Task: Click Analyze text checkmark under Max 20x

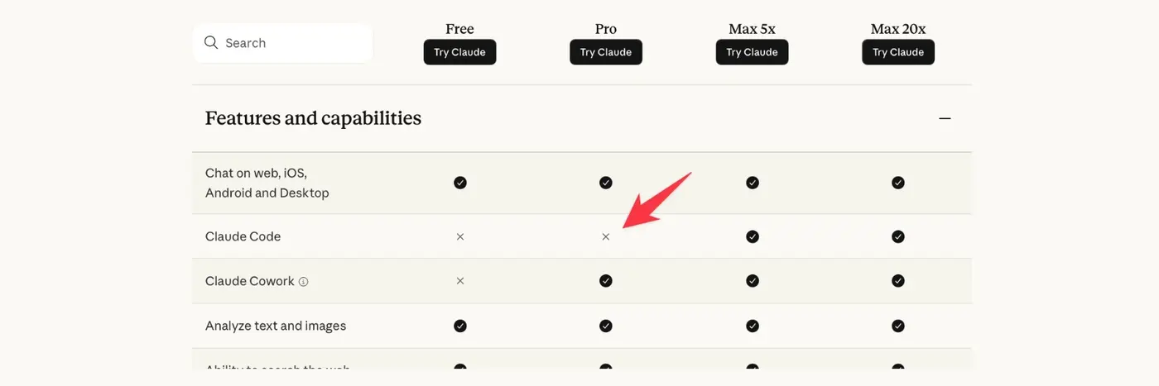Action: click(x=898, y=326)
